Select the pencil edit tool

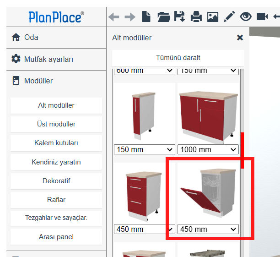(229, 16)
